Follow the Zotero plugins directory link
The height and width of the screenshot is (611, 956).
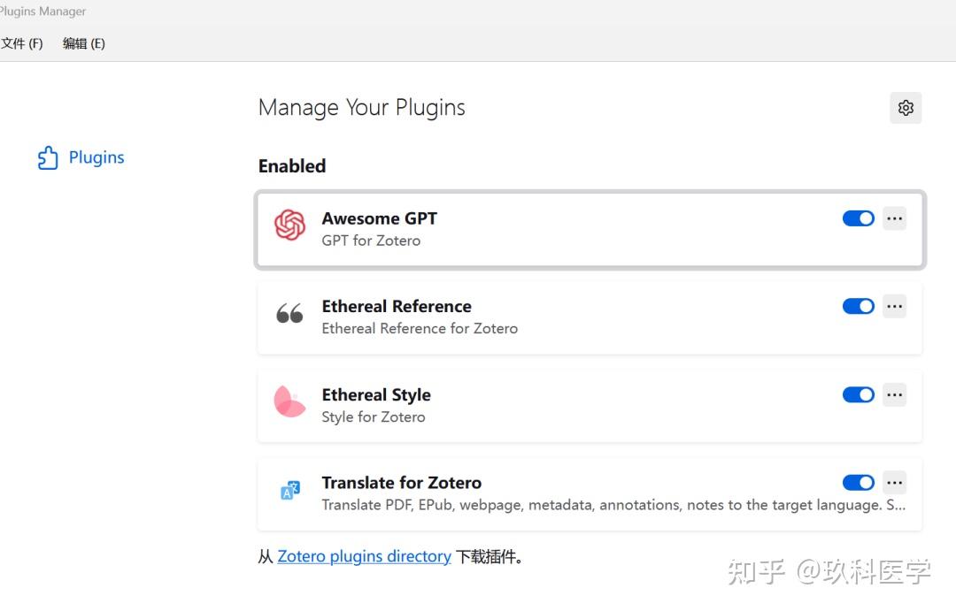(364, 556)
